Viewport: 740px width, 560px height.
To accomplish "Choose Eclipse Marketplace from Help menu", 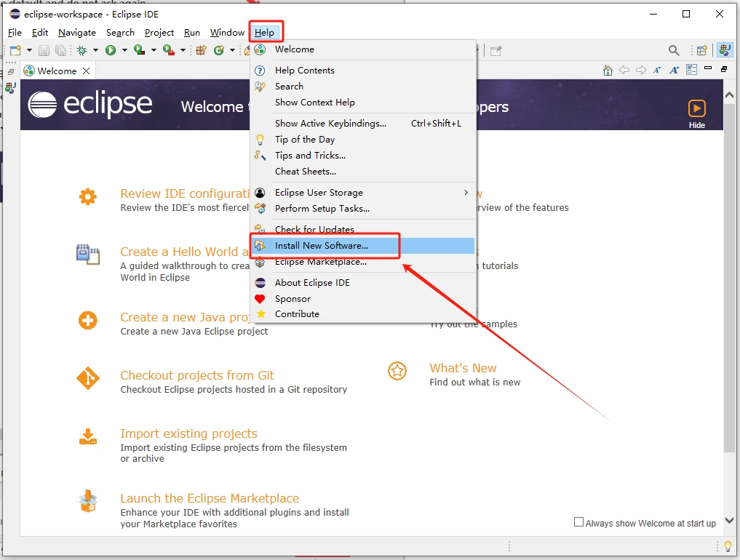I will pyautogui.click(x=320, y=262).
